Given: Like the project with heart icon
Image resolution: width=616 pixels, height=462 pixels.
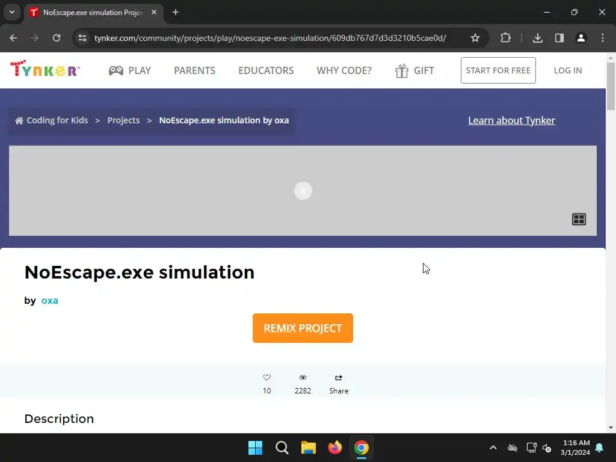Looking at the screenshot, I should 266,378.
